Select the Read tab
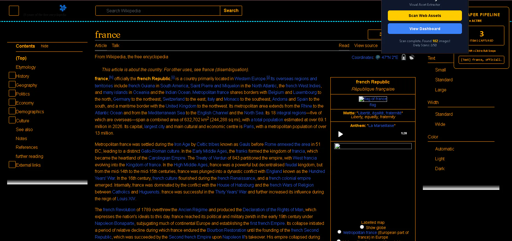Image resolution: width=512 pixels, height=241 pixels. pos(344,45)
